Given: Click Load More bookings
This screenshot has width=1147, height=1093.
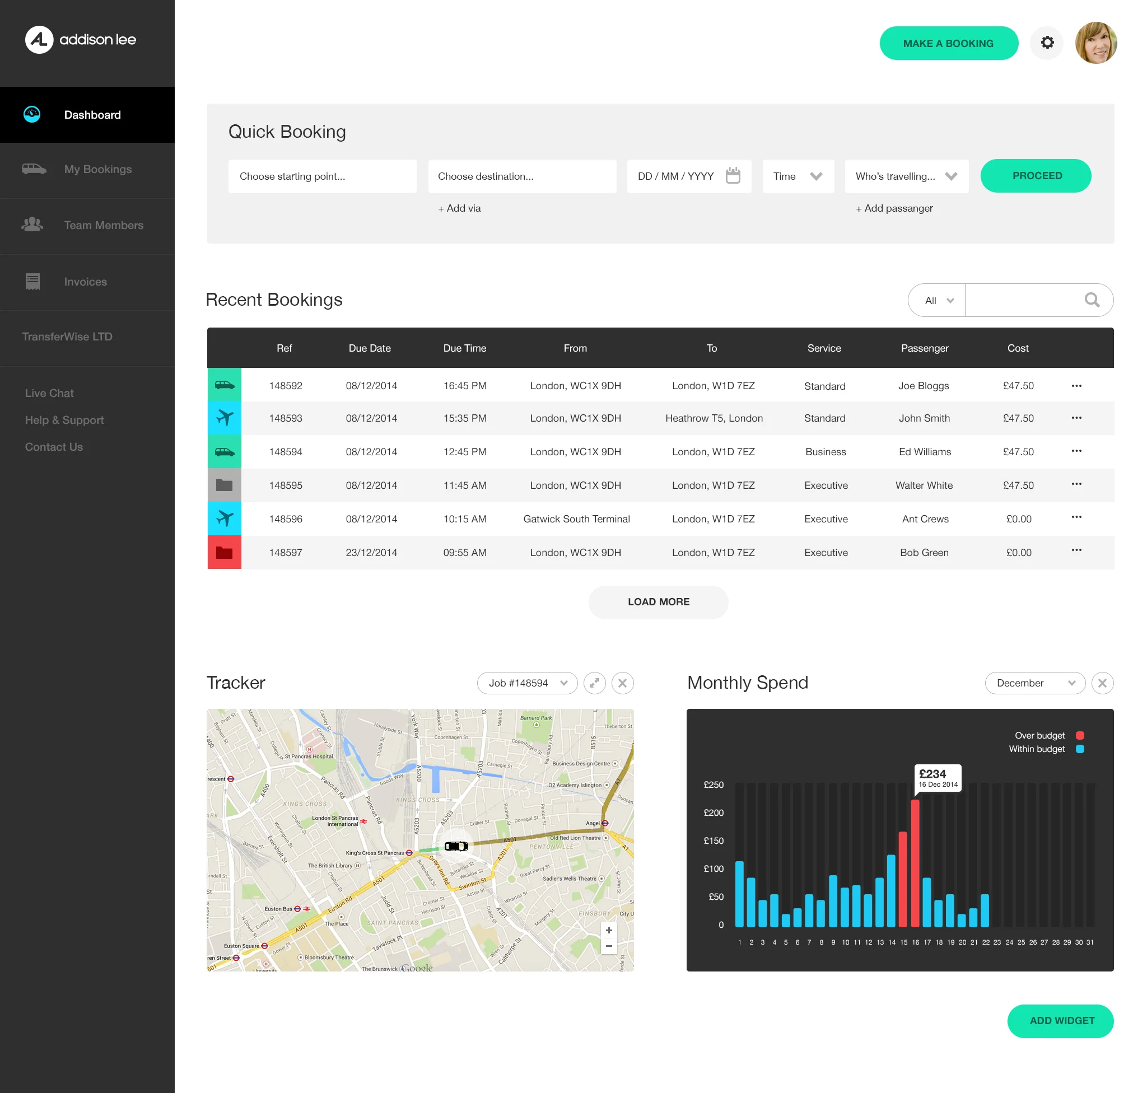Looking at the screenshot, I should coord(658,602).
